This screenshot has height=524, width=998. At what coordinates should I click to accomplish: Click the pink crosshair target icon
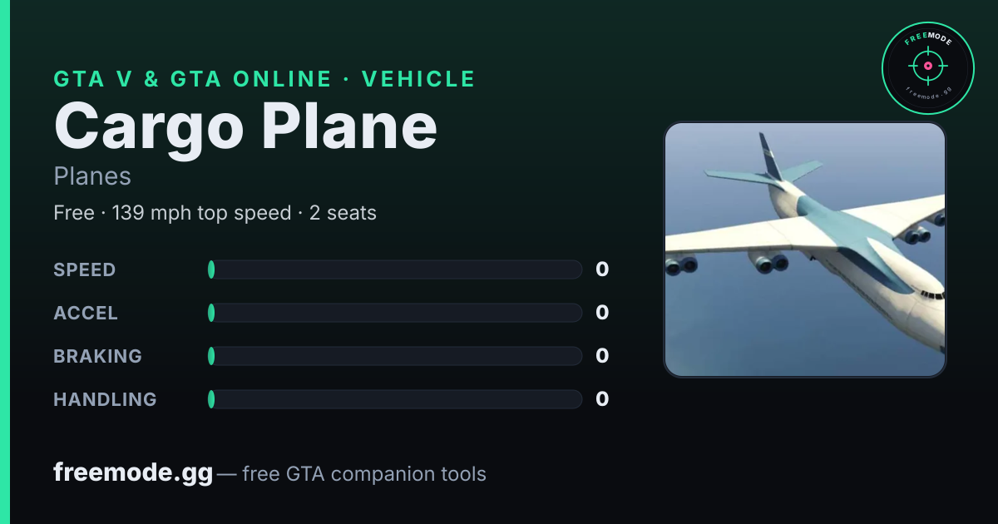927,65
